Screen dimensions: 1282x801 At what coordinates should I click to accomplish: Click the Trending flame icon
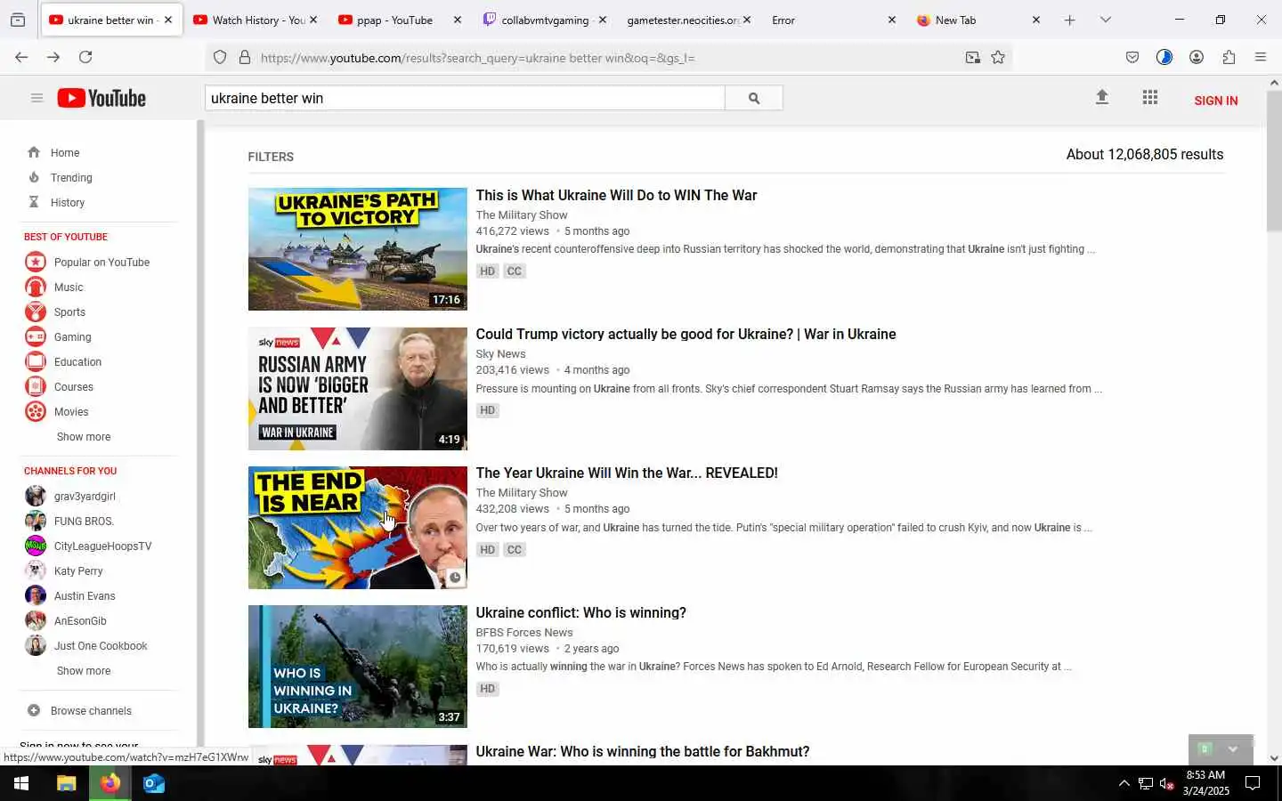[x=34, y=177]
